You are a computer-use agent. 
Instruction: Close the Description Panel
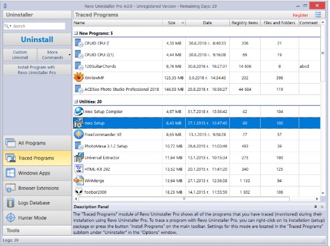(322, 207)
